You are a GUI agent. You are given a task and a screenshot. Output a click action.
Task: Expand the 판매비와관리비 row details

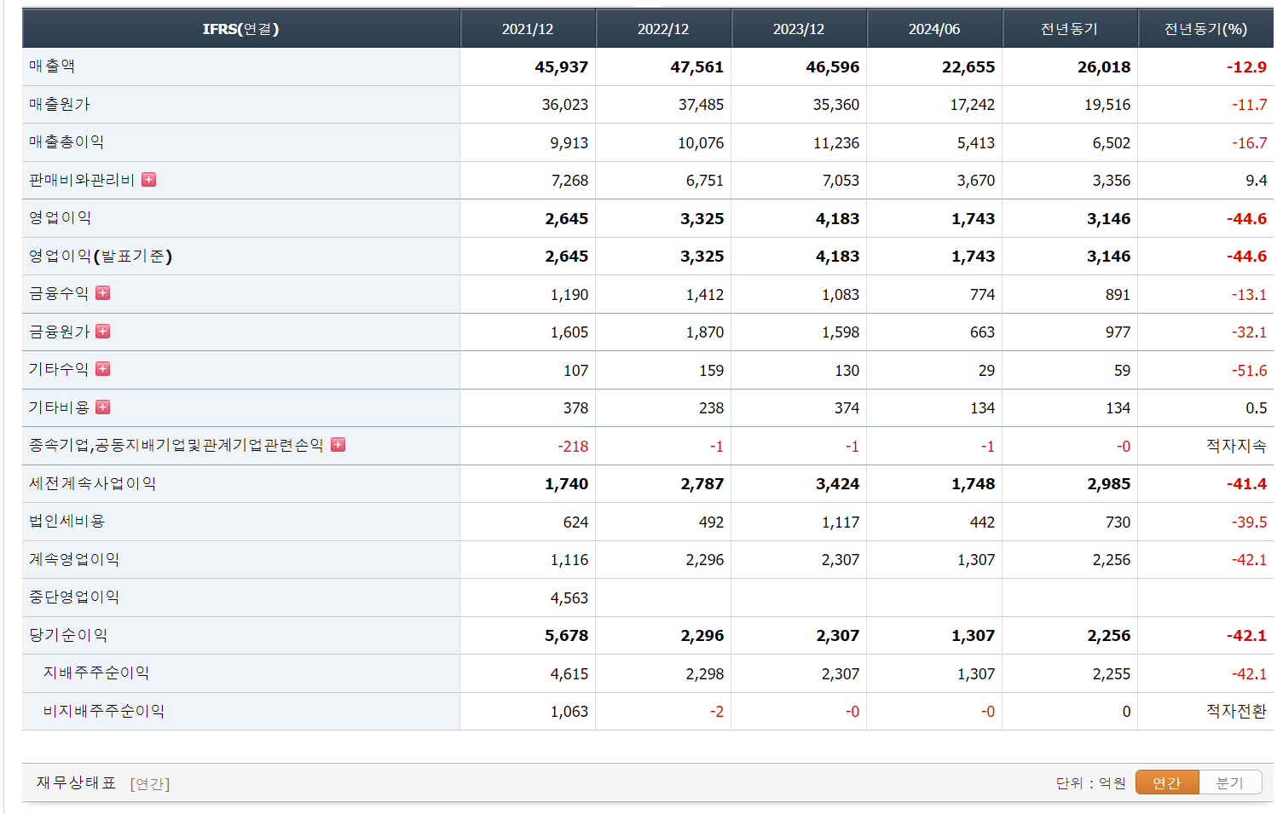point(148,180)
